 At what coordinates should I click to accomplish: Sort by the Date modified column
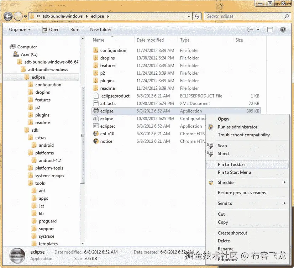click(150, 40)
